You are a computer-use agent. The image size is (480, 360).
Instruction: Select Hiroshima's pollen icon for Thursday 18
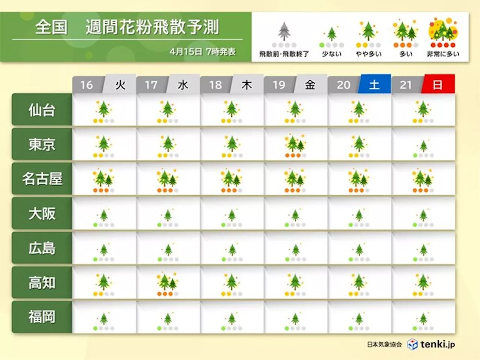[232, 252]
